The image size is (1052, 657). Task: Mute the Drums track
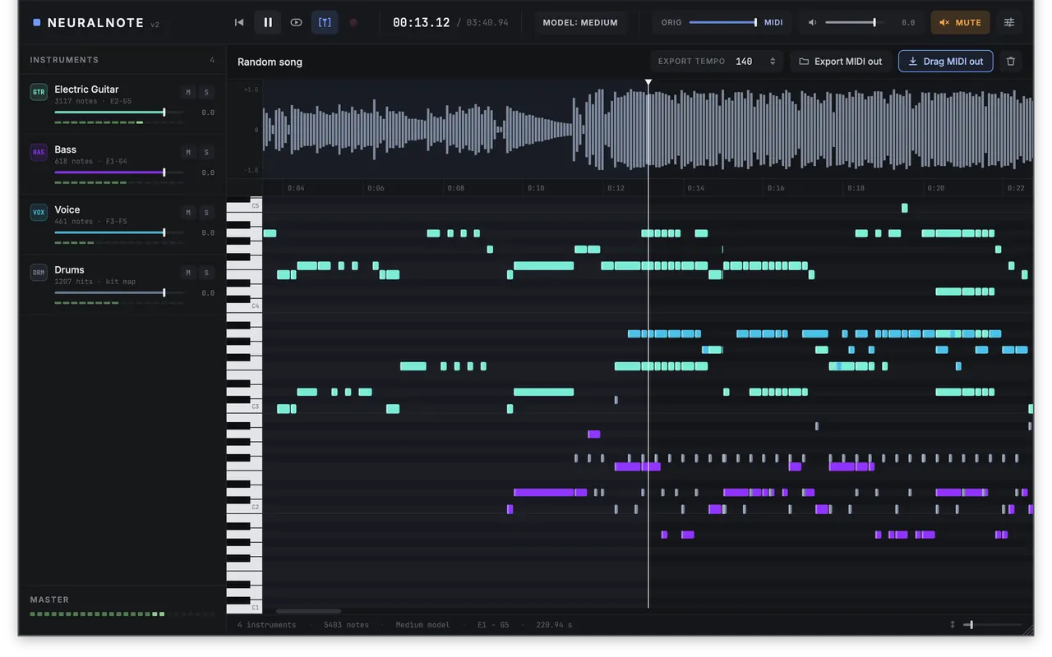188,273
